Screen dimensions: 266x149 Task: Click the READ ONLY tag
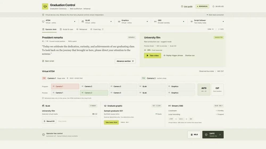pos(218,106)
